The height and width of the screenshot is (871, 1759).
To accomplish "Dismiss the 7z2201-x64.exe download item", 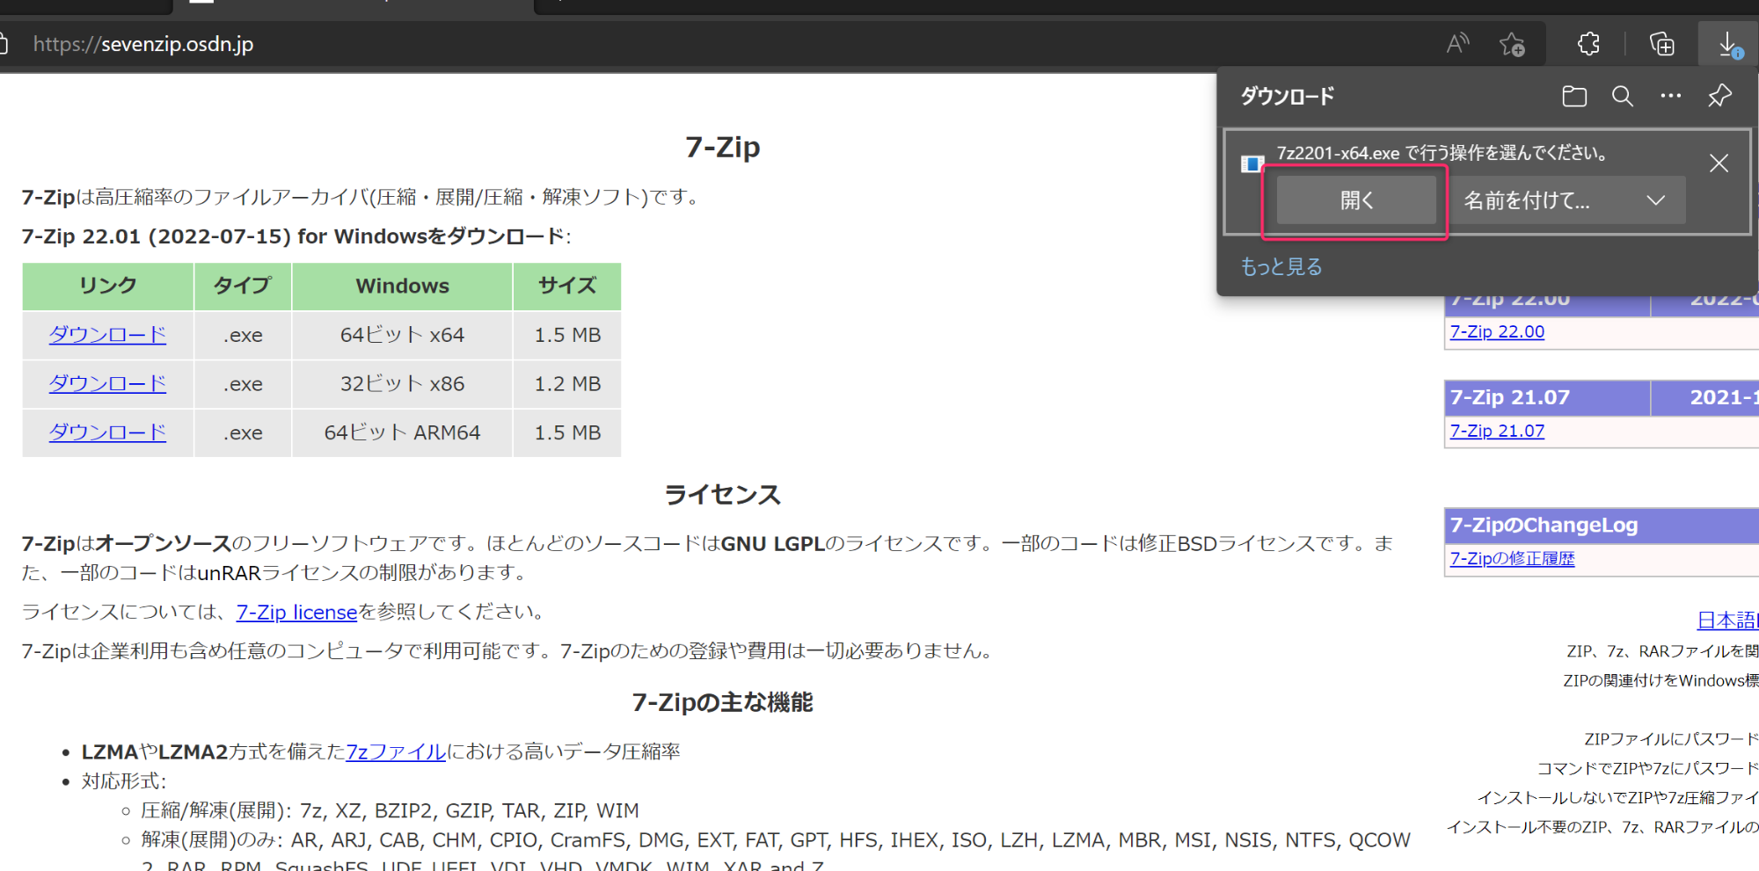I will pyautogui.click(x=1719, y=163).
